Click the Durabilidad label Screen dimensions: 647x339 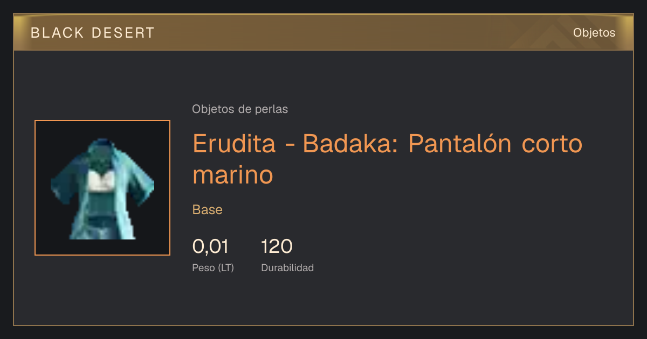coord(287,267)
